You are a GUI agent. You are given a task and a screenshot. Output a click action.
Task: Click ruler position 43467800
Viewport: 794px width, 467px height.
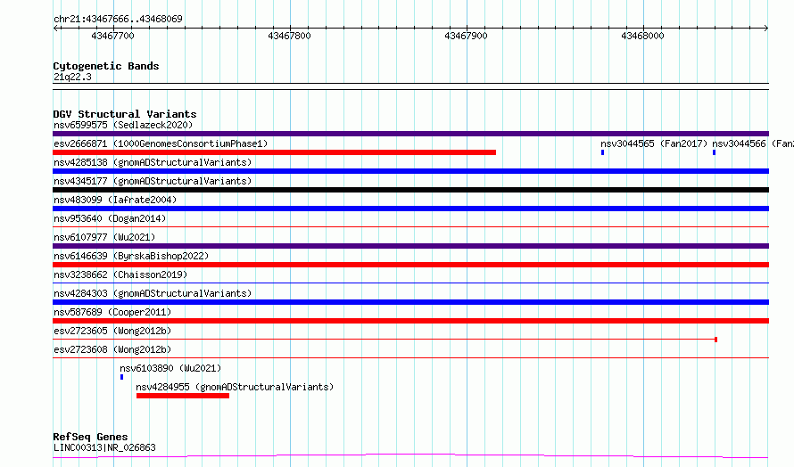pos(289,36)
